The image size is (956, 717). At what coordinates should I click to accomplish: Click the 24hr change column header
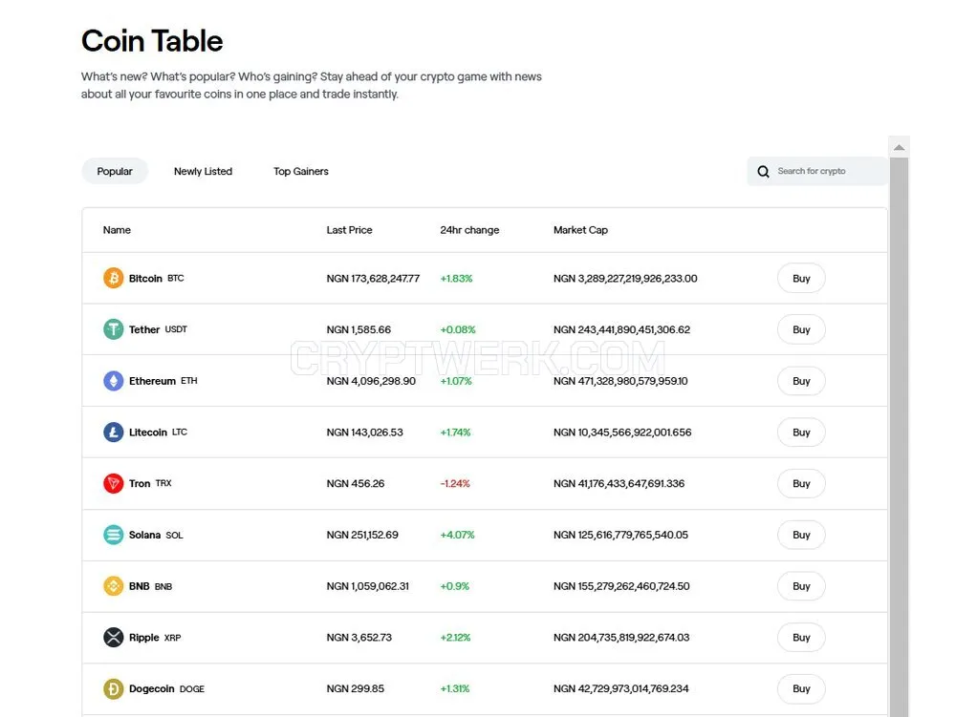click(469, 230)
